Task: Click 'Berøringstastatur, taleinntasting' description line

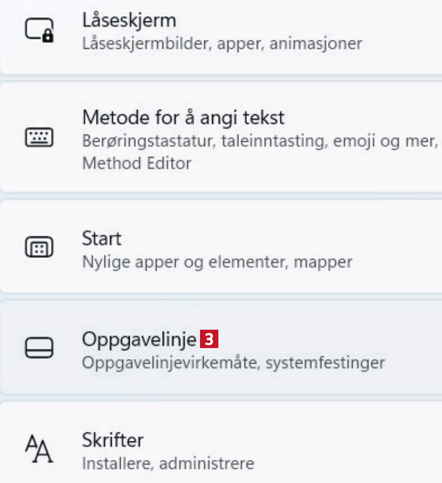Action: coord(260,141)
